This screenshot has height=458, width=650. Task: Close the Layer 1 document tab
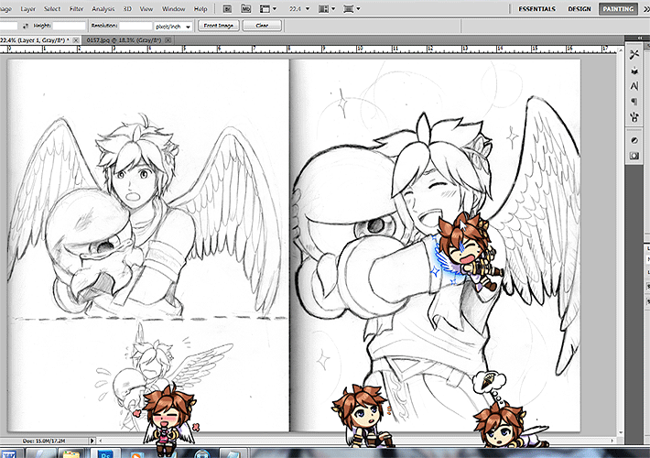click(x=76, y=40)
